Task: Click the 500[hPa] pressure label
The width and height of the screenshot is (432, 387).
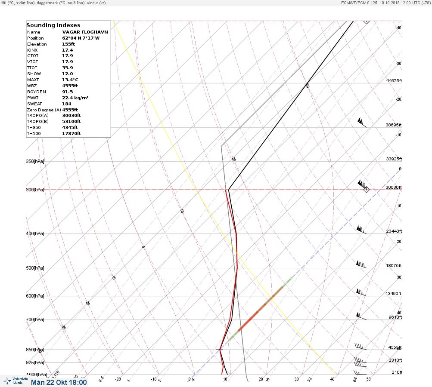Action: tap(35, 268)
